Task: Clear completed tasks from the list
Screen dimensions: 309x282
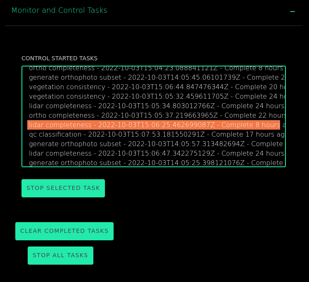Action: tap(64, 231)
